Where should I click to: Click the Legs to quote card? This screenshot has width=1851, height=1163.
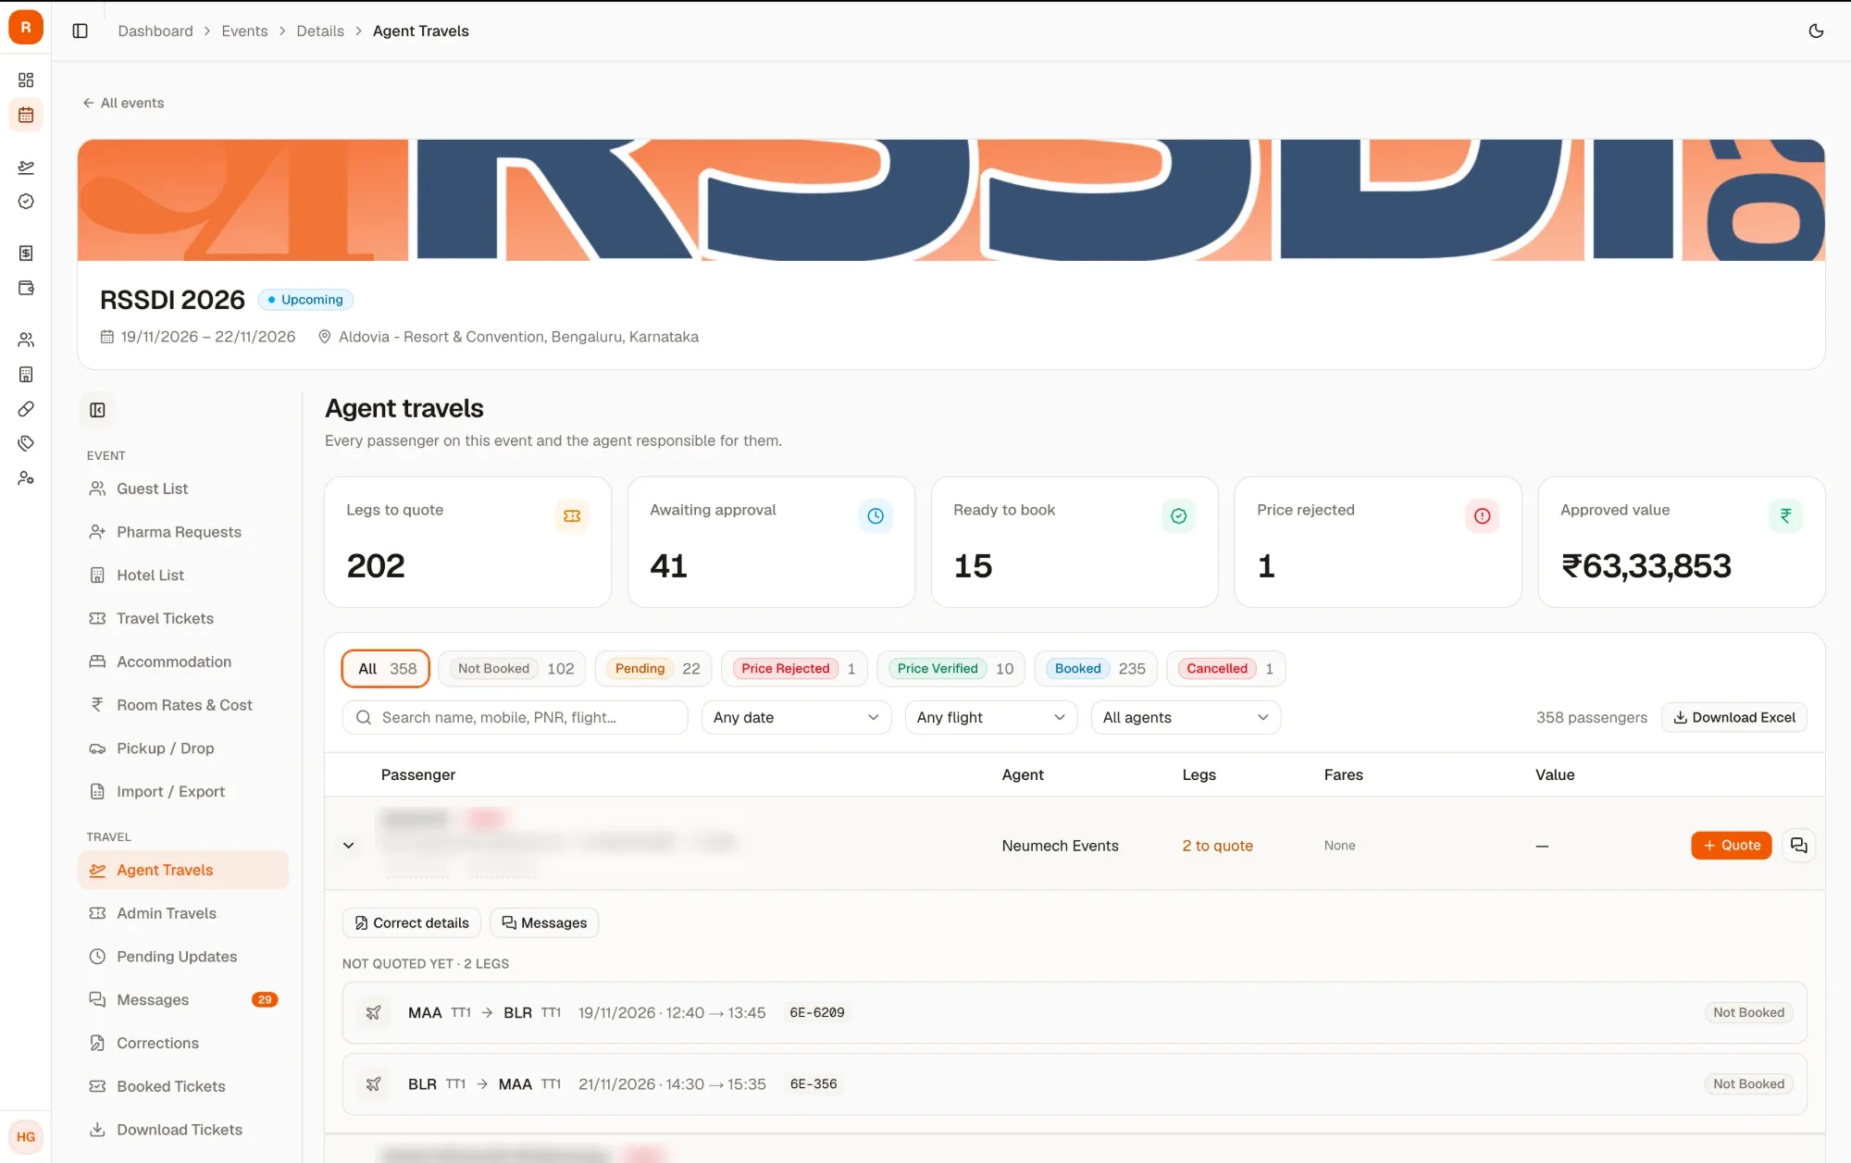tap(467, 542)
